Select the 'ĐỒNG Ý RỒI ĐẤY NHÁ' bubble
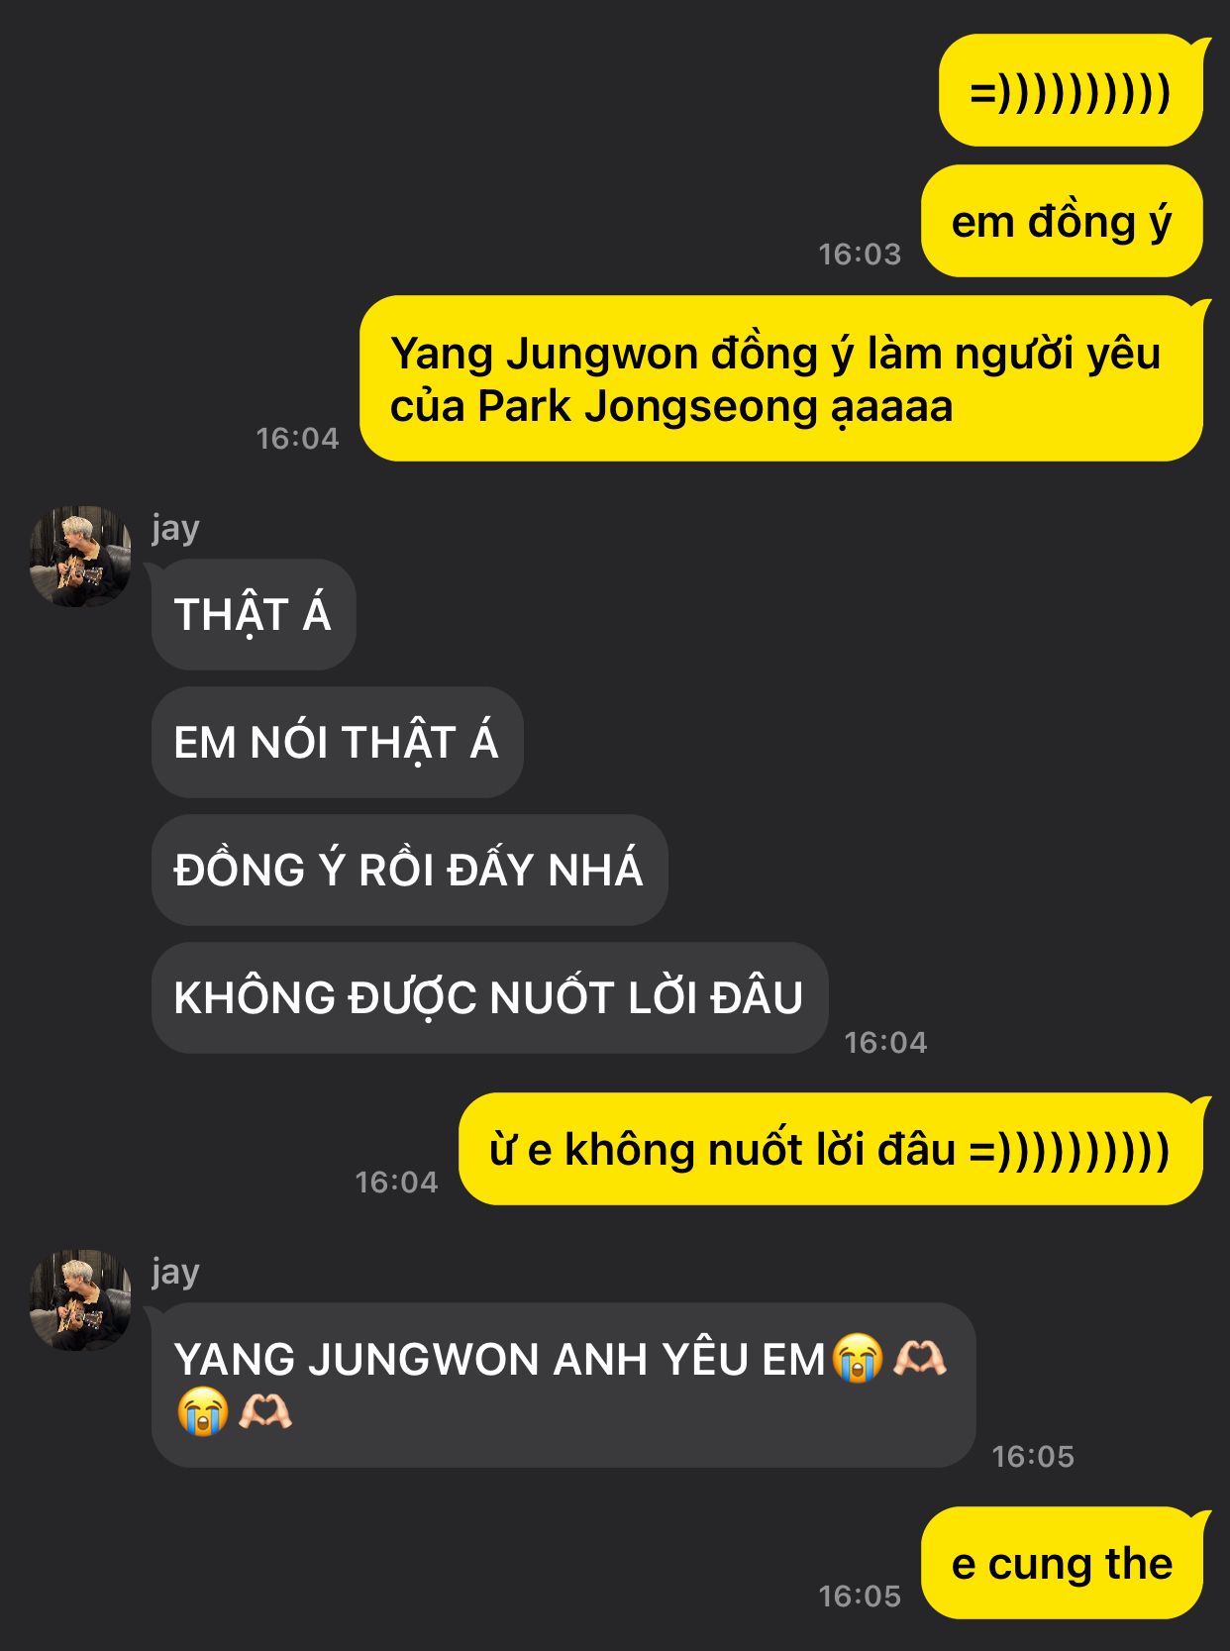This screenshot has height=1651, width=1230. pos(409,870)
